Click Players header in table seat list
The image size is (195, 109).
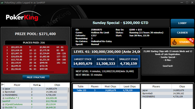pos(156,87)
